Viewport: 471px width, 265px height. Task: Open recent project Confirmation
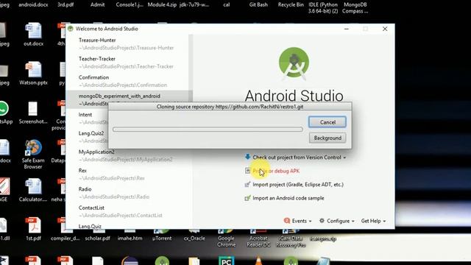point(127,81)
